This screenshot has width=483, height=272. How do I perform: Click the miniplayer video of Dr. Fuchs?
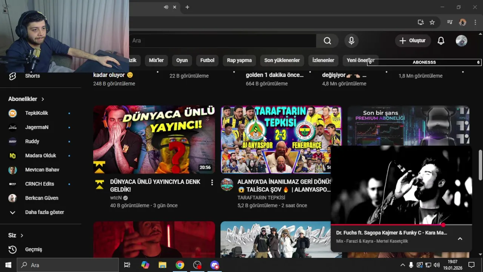[401, 185]
